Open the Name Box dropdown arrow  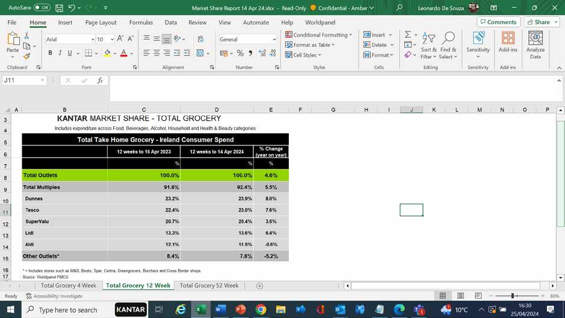pyautogui.click(x=43, y=81)
